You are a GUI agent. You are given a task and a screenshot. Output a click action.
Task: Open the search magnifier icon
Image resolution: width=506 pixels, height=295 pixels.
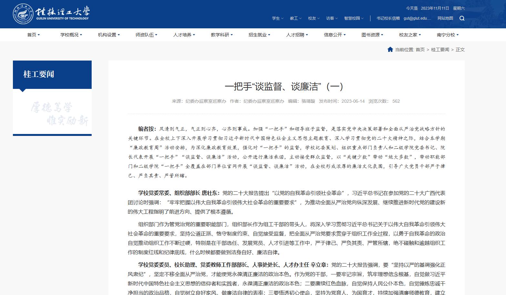point(462,18)
